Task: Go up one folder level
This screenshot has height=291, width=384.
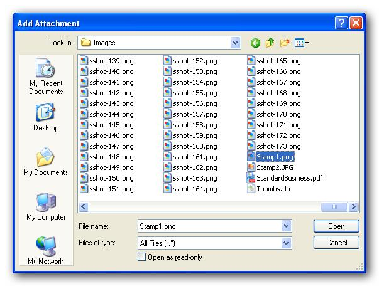Action: click(270, 43)
